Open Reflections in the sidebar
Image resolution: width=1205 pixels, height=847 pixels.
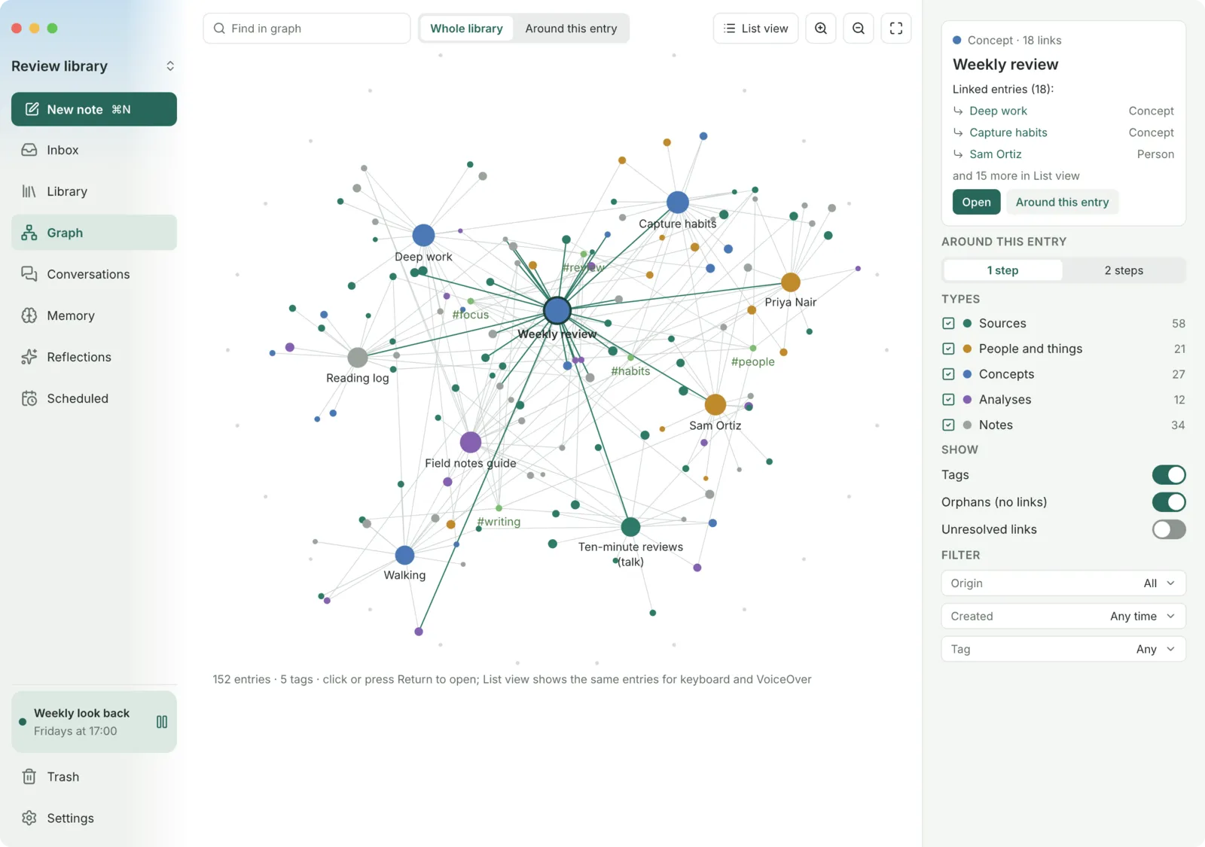click(94, 357)
